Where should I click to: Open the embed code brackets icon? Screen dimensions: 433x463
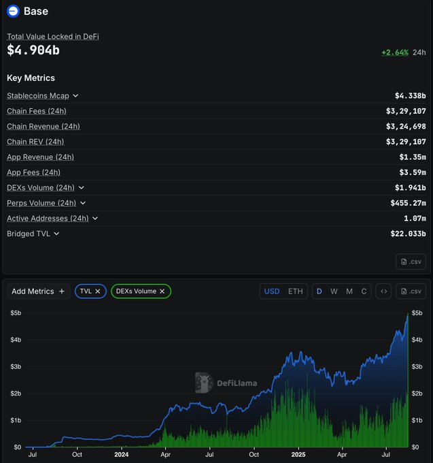coord(383,291)
